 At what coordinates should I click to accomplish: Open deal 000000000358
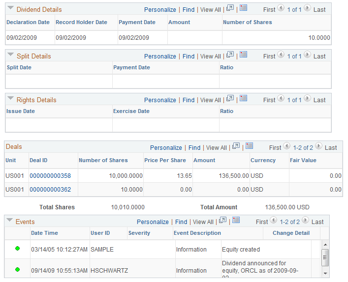point(50,176)
